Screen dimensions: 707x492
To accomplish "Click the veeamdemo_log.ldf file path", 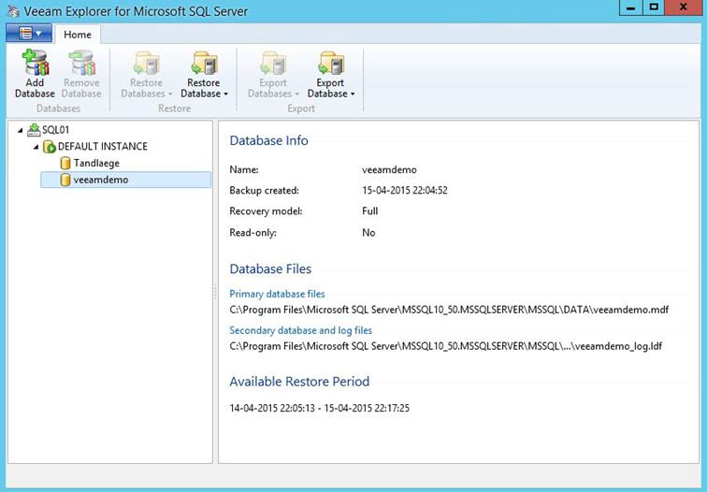I will tap(446, 346).
